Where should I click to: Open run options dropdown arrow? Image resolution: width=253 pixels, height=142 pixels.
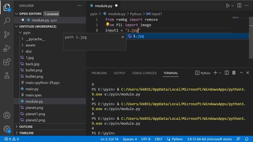tap(232, 6)
